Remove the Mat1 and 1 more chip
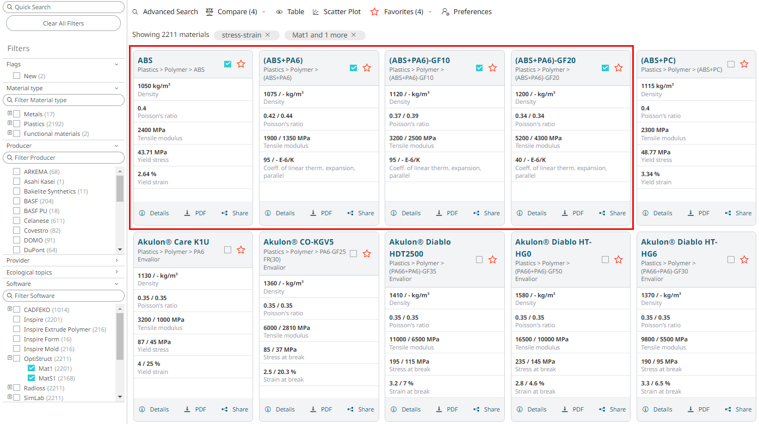The height and width of the screenshot is (424, 759). [354, 35]
